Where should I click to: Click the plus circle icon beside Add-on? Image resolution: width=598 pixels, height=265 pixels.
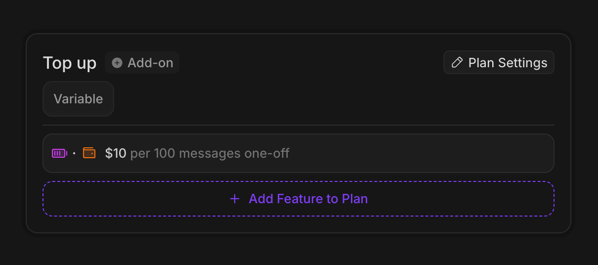117,63
